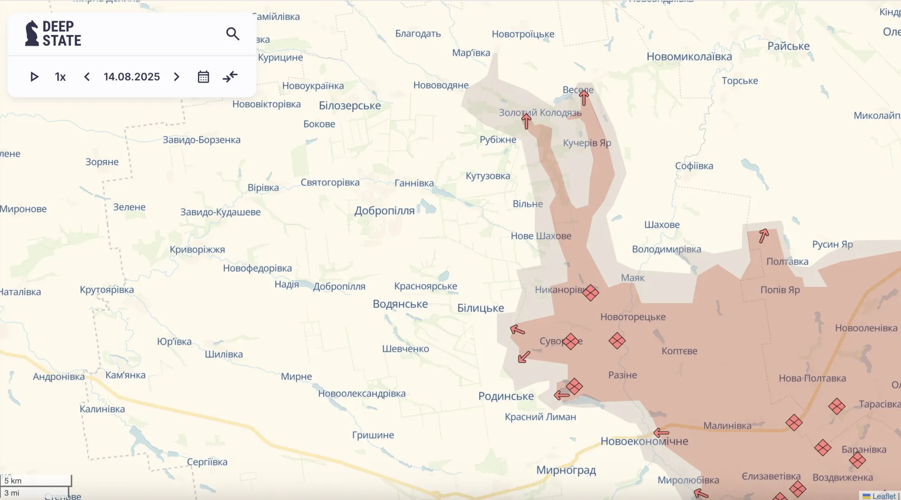Viewport: 901px width, 500px height.
Task: Click the clash marker near Новоторецьке
Action: coord(617,341)
